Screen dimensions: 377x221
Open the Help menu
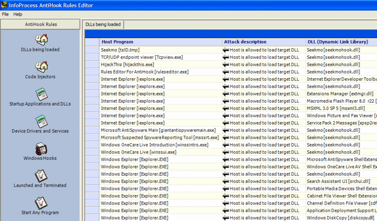tap(17, 14)
